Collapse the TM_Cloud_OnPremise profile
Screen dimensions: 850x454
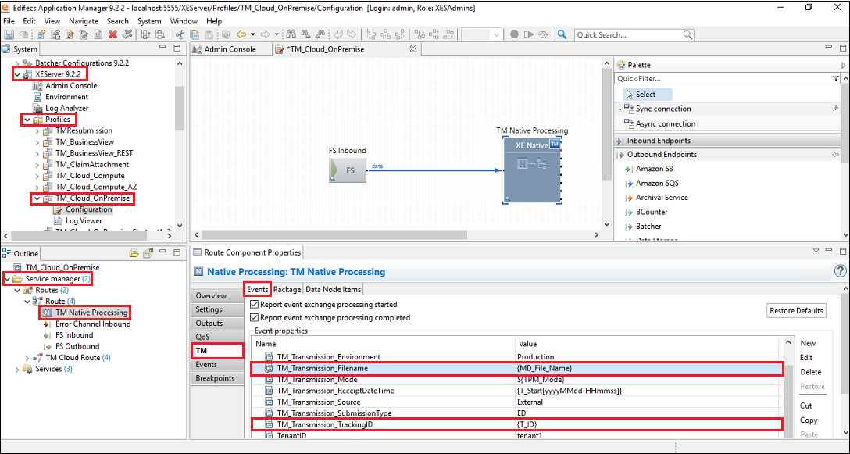(37, 198)
